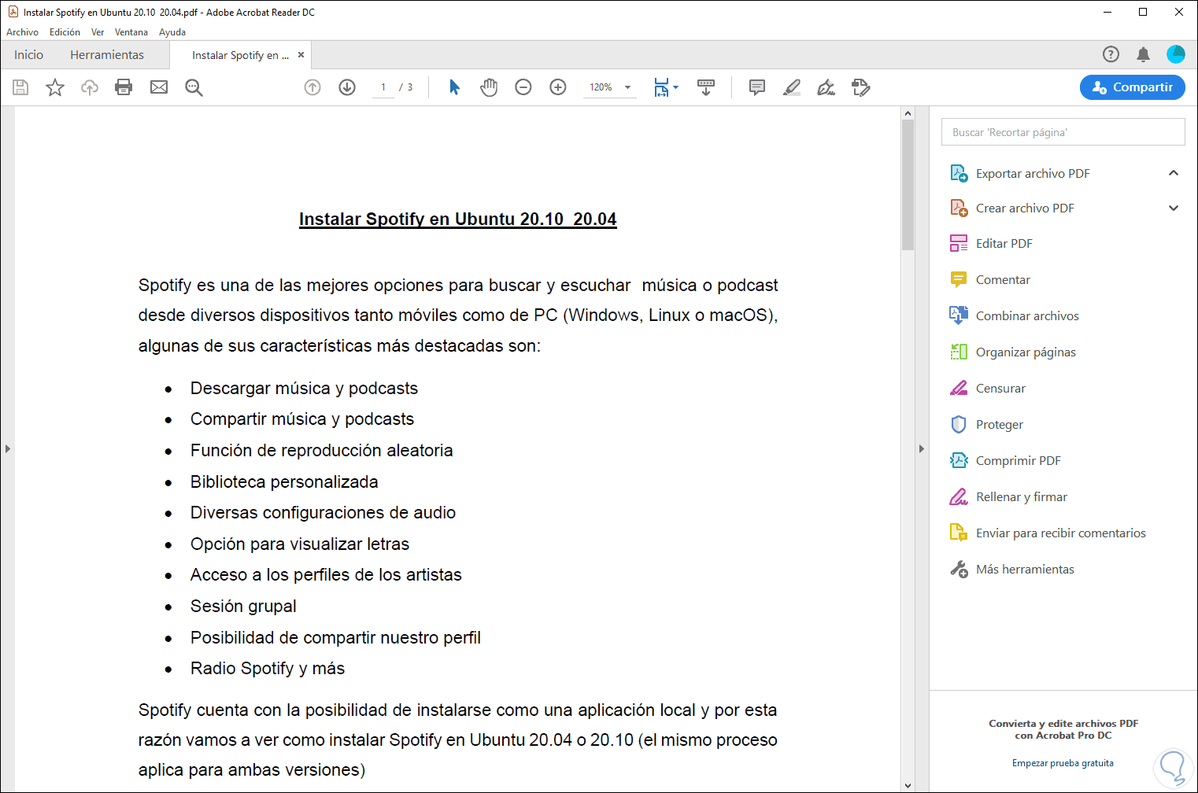Image resolution: width=1198 pixels, height=793 pixels.
Task: Click the blue Compartir button
Action: click(x=1132, y=87)
